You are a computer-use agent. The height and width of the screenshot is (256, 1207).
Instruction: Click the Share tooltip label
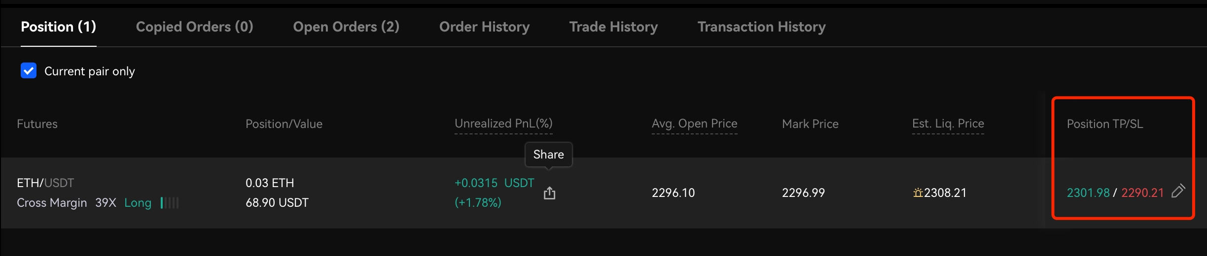pyautogui.click(x=548, y=155)
